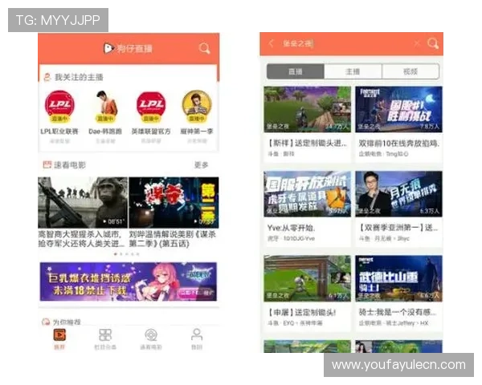
Task: Select the orange play home icon in bottom bar
Action: click(59, 334)
